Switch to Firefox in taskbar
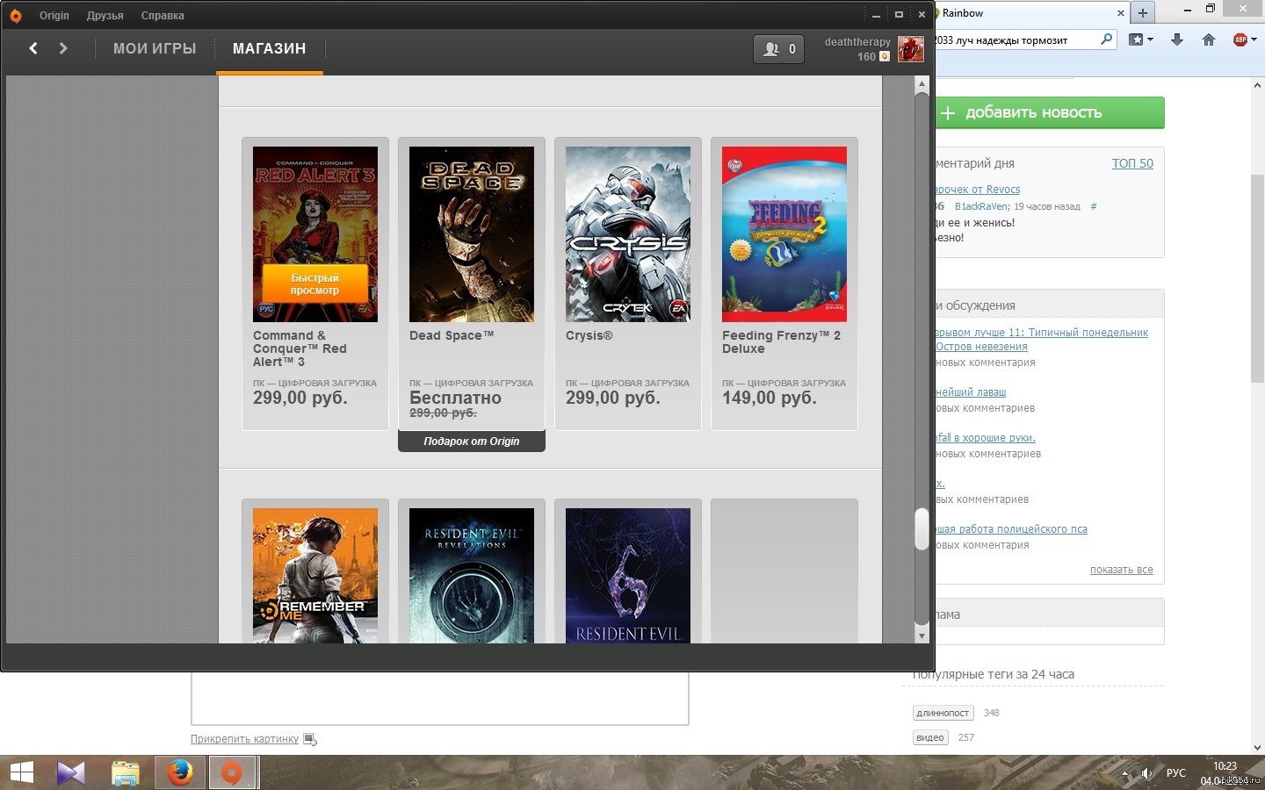Image resolution: width=1265 pixels, height=790 pixels. 180,772
